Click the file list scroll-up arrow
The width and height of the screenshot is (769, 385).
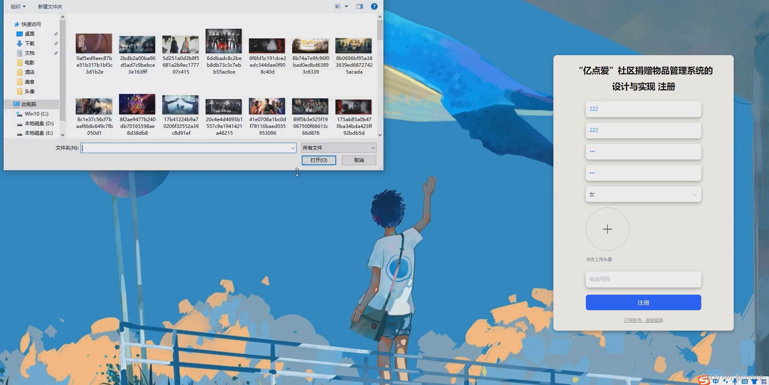tap(380, 17)
